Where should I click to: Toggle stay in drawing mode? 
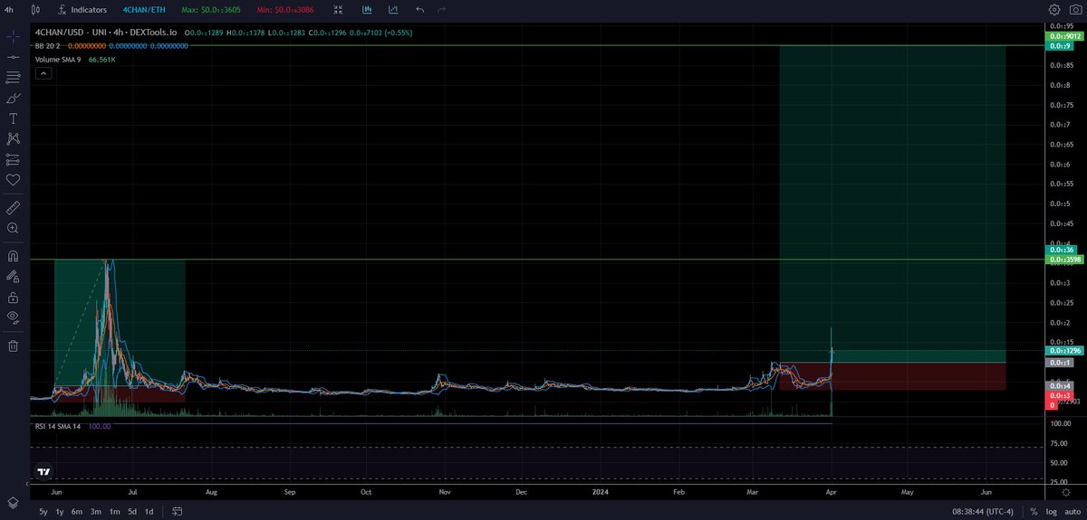coord(13,276)
